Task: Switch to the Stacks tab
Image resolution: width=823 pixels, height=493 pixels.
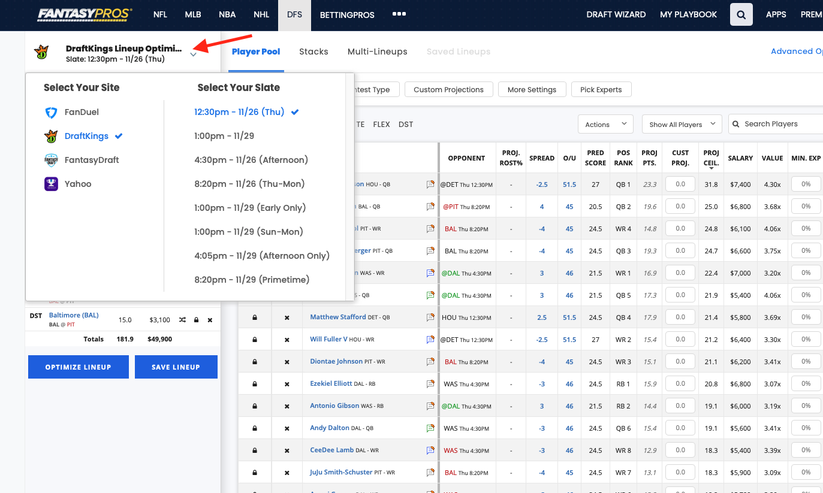Action: pos(313,52)
